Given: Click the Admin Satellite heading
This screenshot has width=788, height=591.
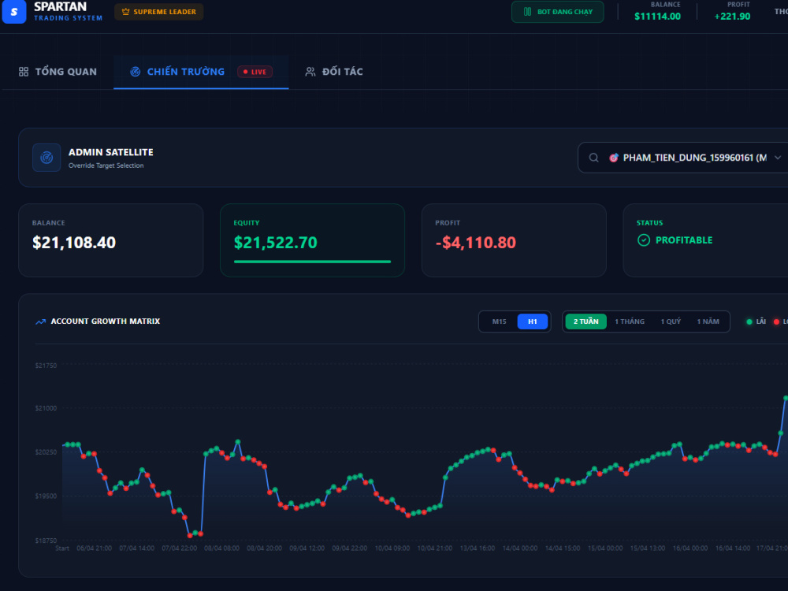Looking at the screenshot, I should point(110,152).
